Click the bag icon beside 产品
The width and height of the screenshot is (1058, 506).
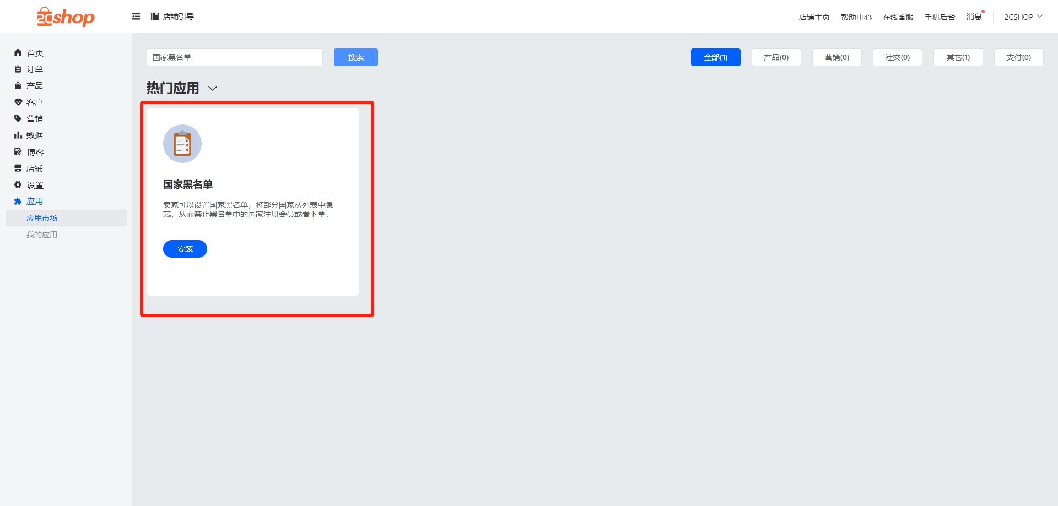tap(18, 86)
